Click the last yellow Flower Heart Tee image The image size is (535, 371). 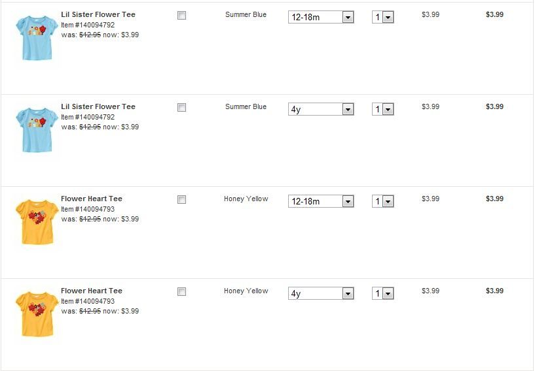coord(37,314)
